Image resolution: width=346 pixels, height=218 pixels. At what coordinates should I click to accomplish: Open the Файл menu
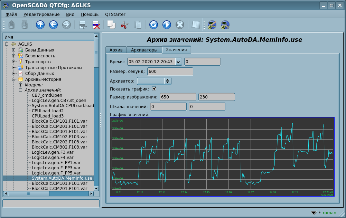click(x=11, y=15)
